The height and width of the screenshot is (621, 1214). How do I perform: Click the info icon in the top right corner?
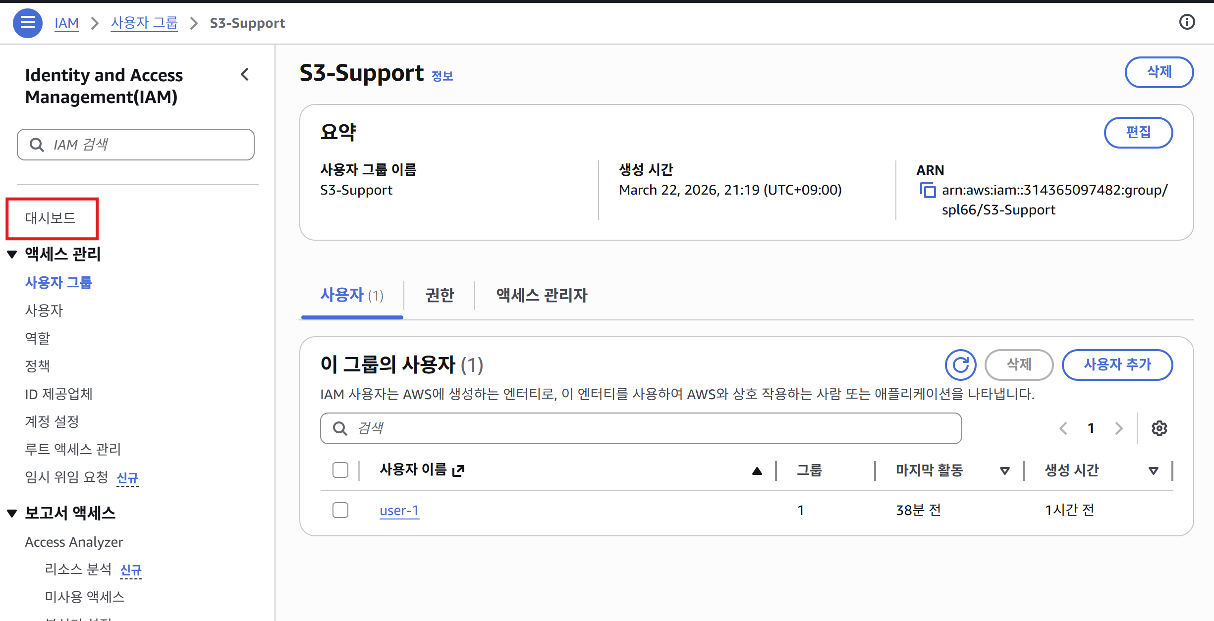click(1187, 22)
